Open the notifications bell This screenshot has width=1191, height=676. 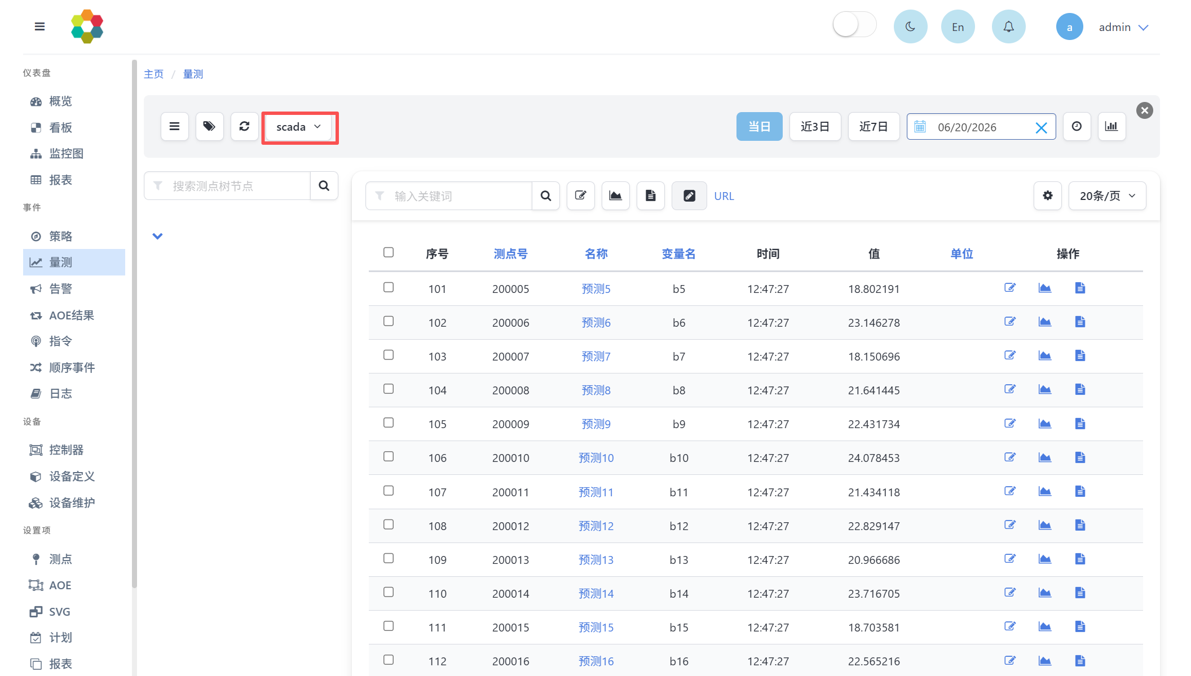click(x=1008, y=26)
